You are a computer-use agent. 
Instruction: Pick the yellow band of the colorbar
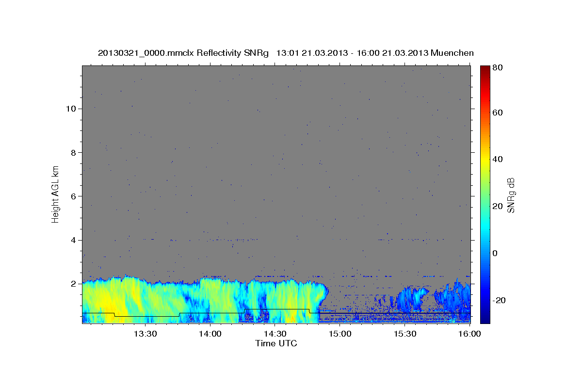tap(485, 160)
